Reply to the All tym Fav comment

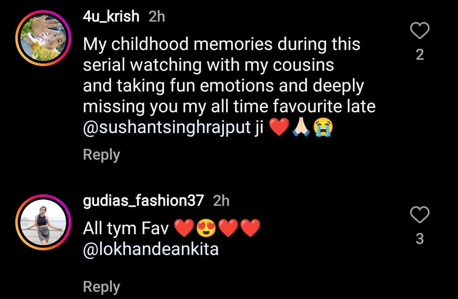[101, 287]
